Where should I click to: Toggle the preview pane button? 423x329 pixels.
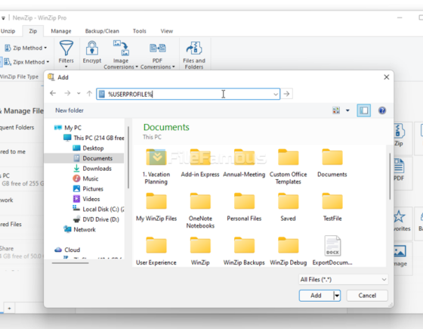[363, 110]
